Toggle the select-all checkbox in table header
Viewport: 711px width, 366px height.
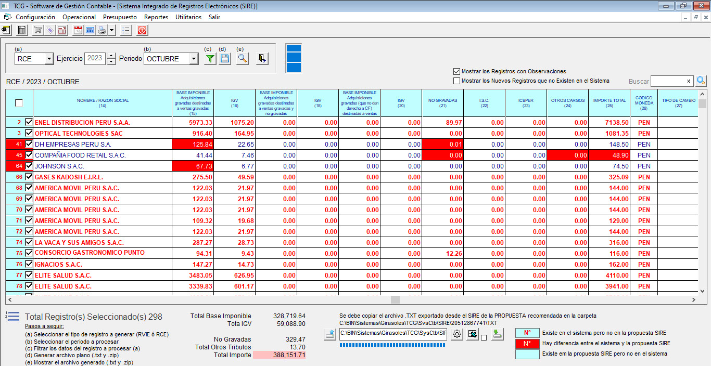click(19, 103)
